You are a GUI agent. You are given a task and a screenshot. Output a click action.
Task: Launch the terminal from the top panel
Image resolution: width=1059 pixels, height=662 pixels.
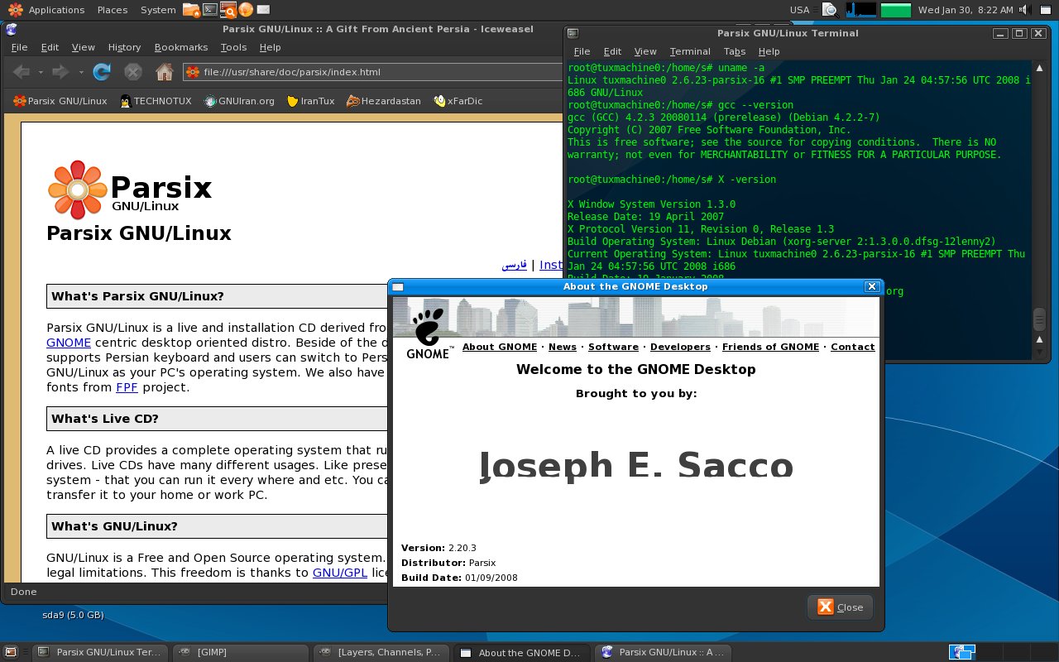[x=210, y=10]
